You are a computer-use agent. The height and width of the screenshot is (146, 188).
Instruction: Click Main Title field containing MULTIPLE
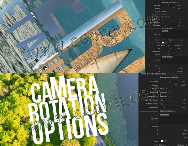pyautogui.click(x=174, y=34)
